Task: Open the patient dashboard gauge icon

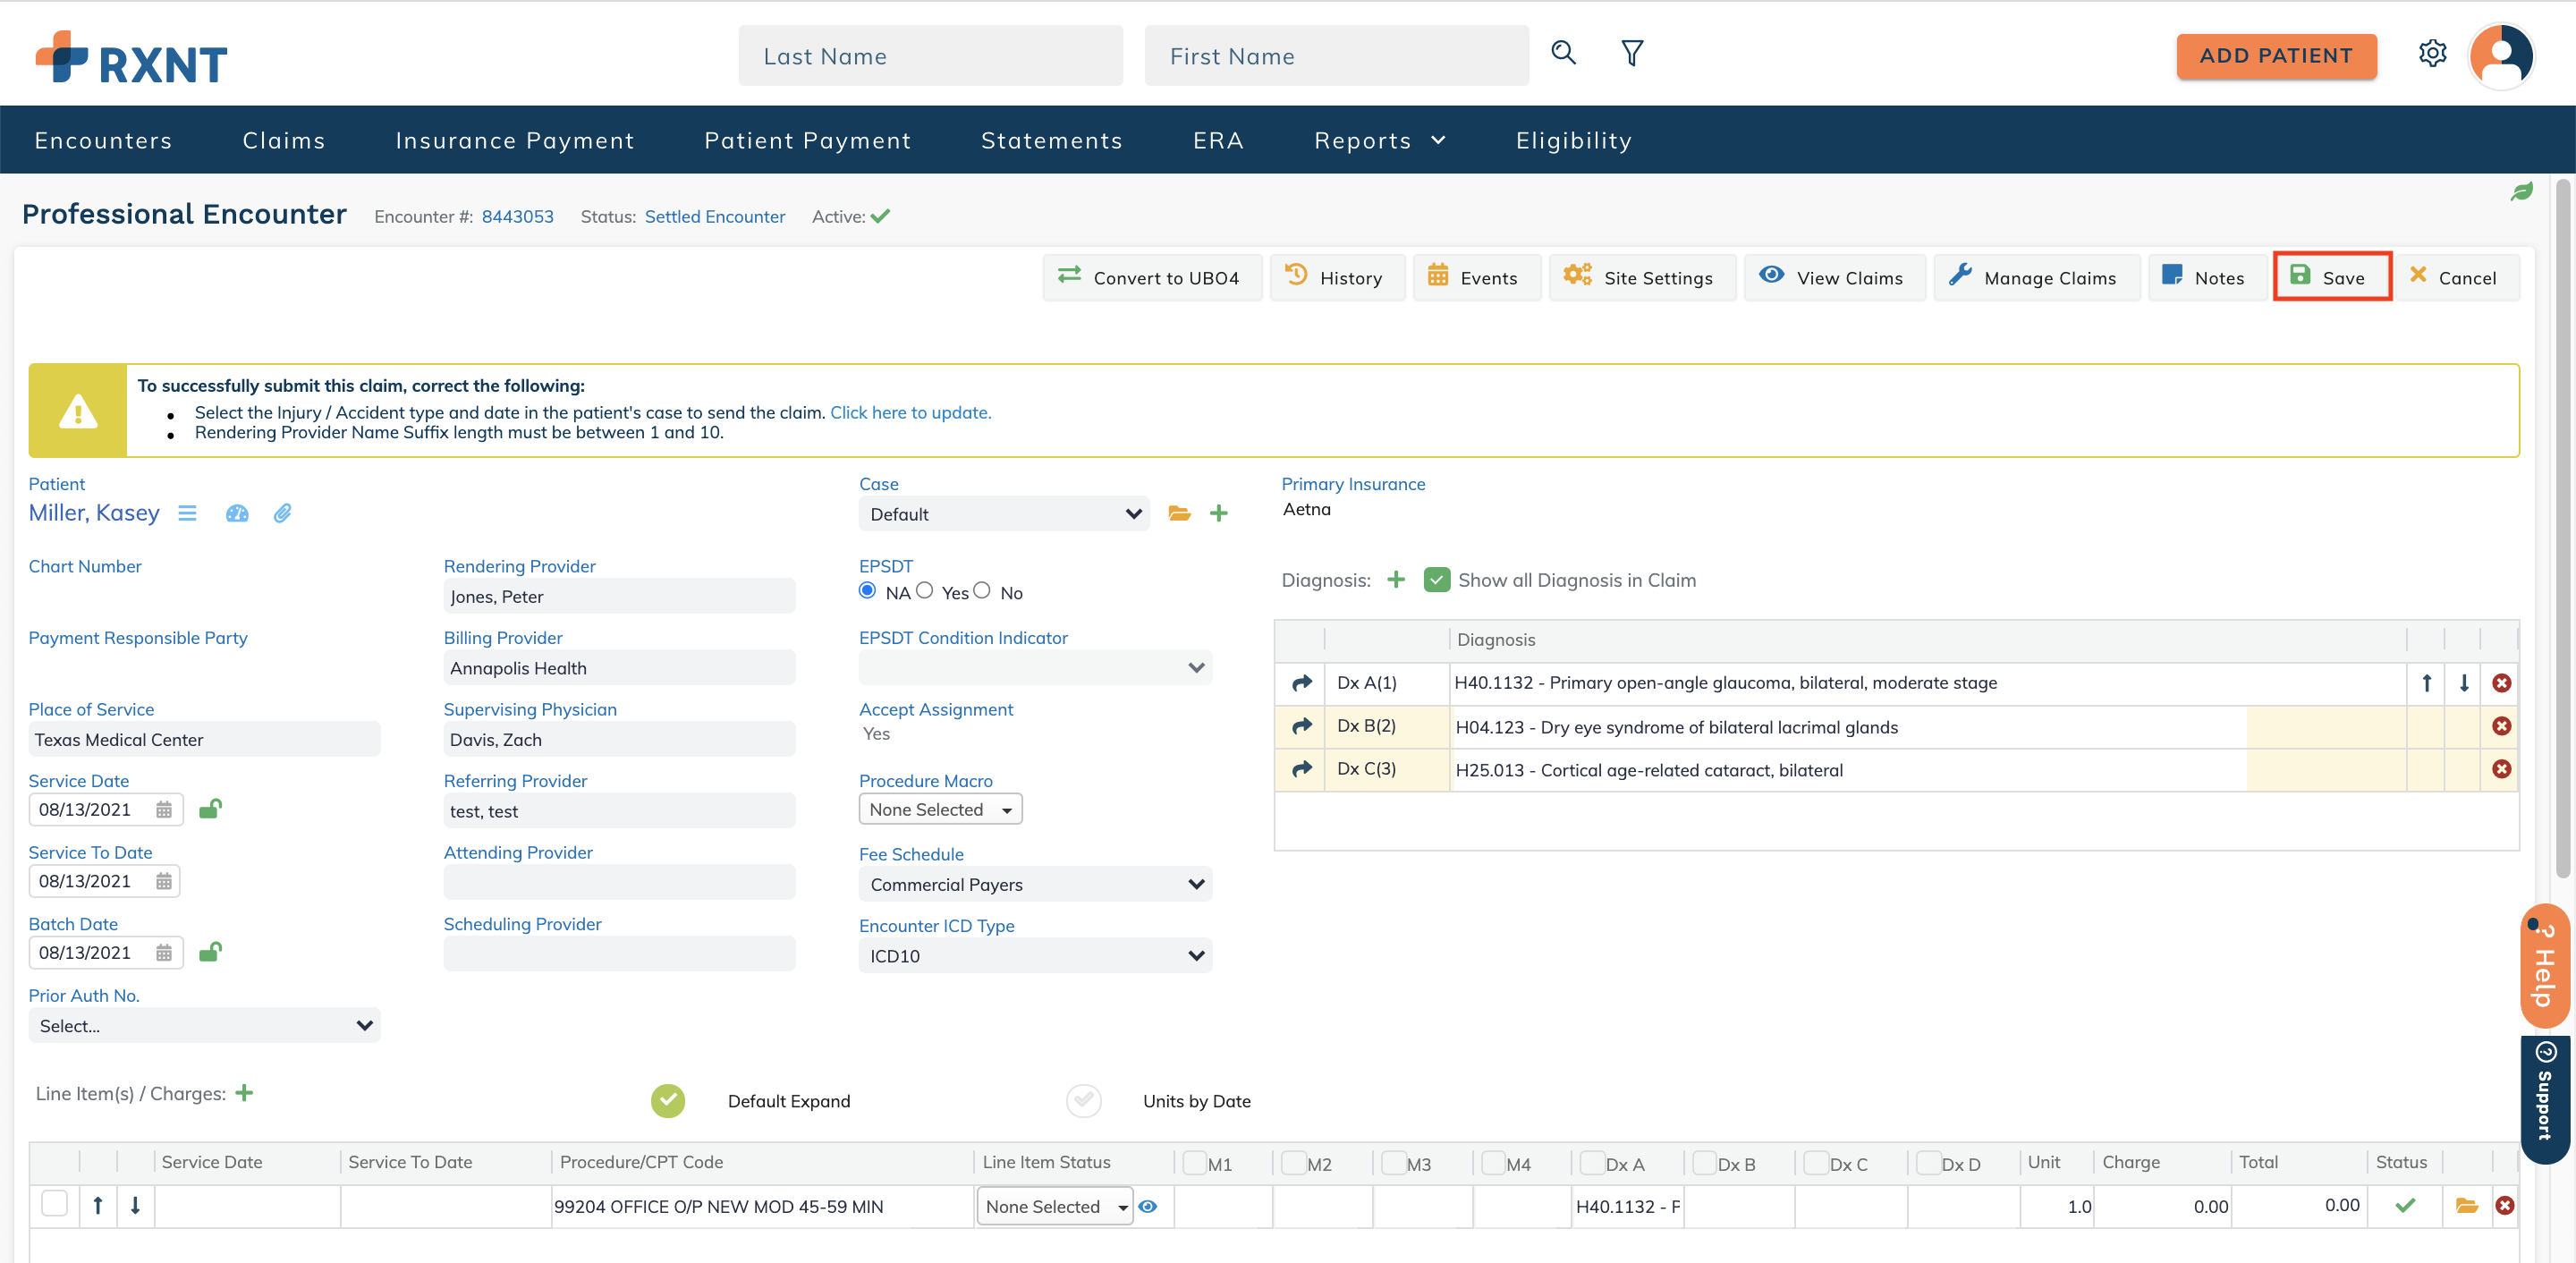Action: (237, 513)
